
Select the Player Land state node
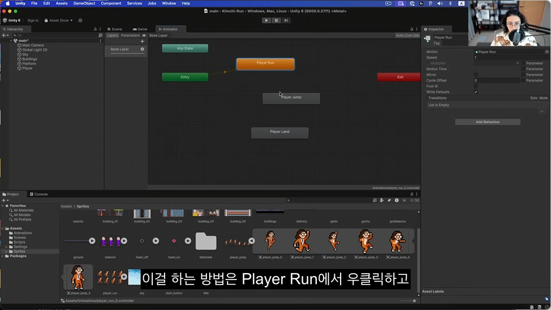(279, 133)
